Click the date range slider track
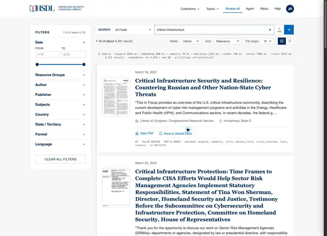Image resolution: width=327 pixels, height=236 pixels. (61, 64)
